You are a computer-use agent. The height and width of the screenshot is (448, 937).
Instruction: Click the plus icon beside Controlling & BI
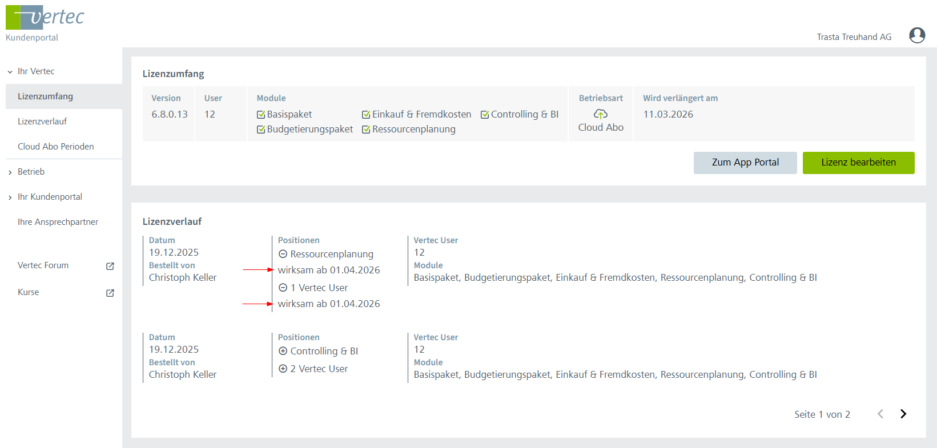coord(283,352)
